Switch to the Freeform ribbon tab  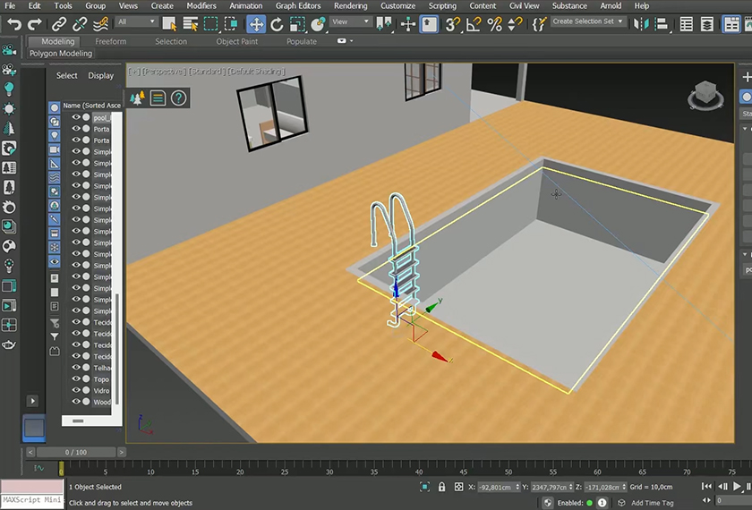111,41
